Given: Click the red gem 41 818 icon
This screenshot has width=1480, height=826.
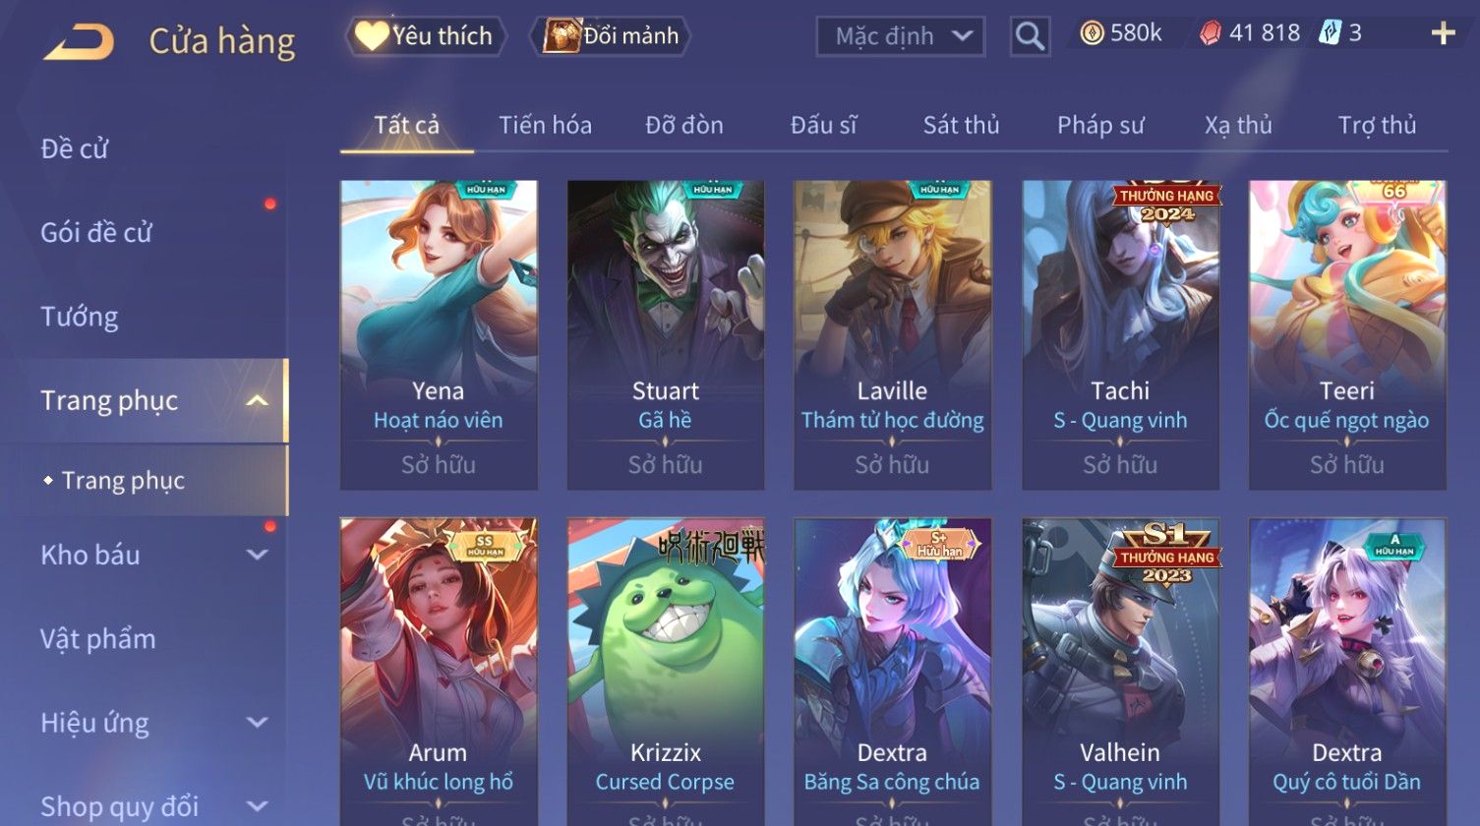Looking at the screenshot, I should click(x=1211, y=33).
